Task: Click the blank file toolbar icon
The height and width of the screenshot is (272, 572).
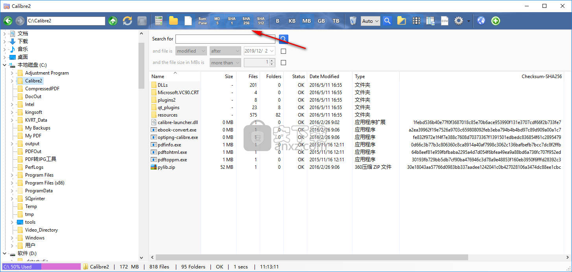Action: (188, 21)
